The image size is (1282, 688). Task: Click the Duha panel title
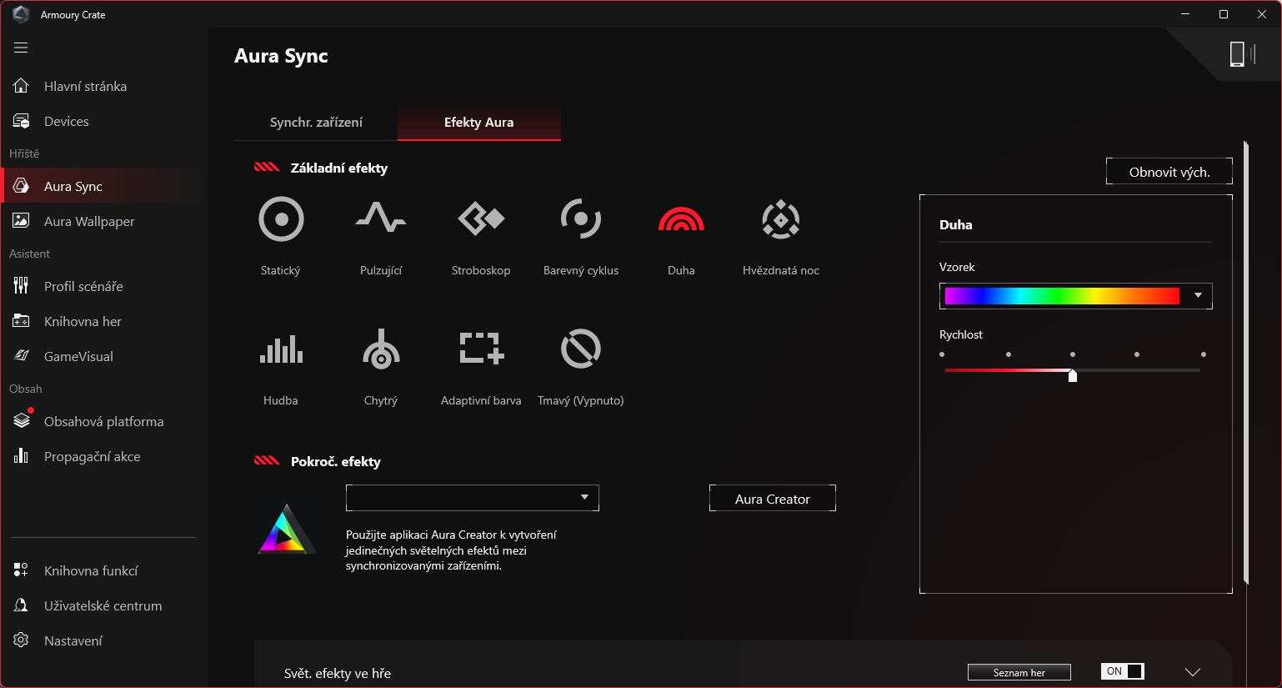click(956, 224)
